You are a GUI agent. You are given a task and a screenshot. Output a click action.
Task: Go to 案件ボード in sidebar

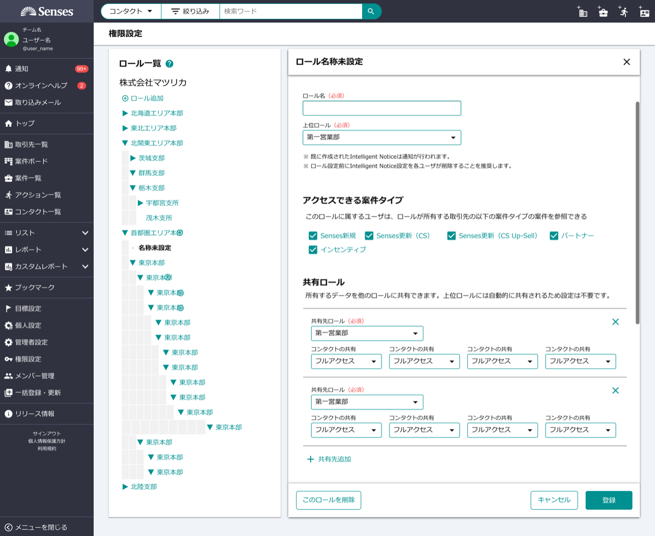(31, 161)
